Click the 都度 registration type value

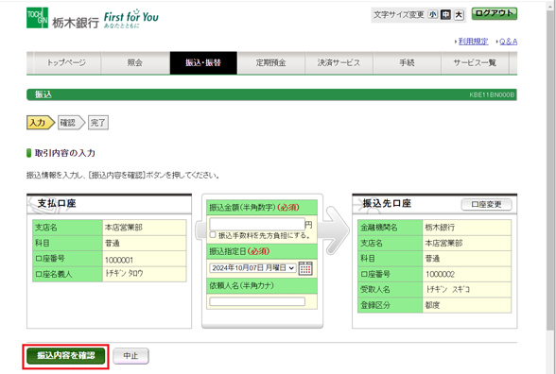[x=433, y=305]
